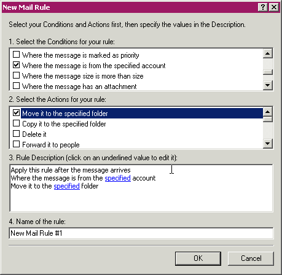Enable the 'Delete it' action

16,134
